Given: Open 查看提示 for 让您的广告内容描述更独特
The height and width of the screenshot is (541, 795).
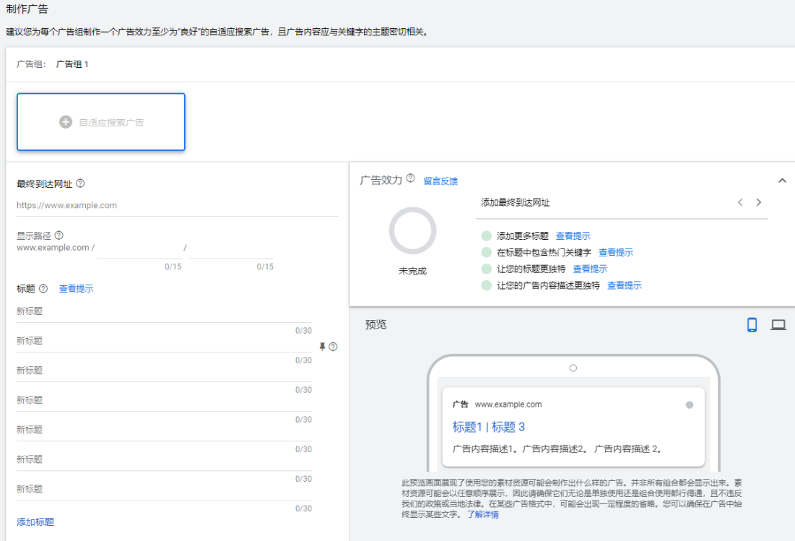Looking at the screenshot, I should (625, 285).
